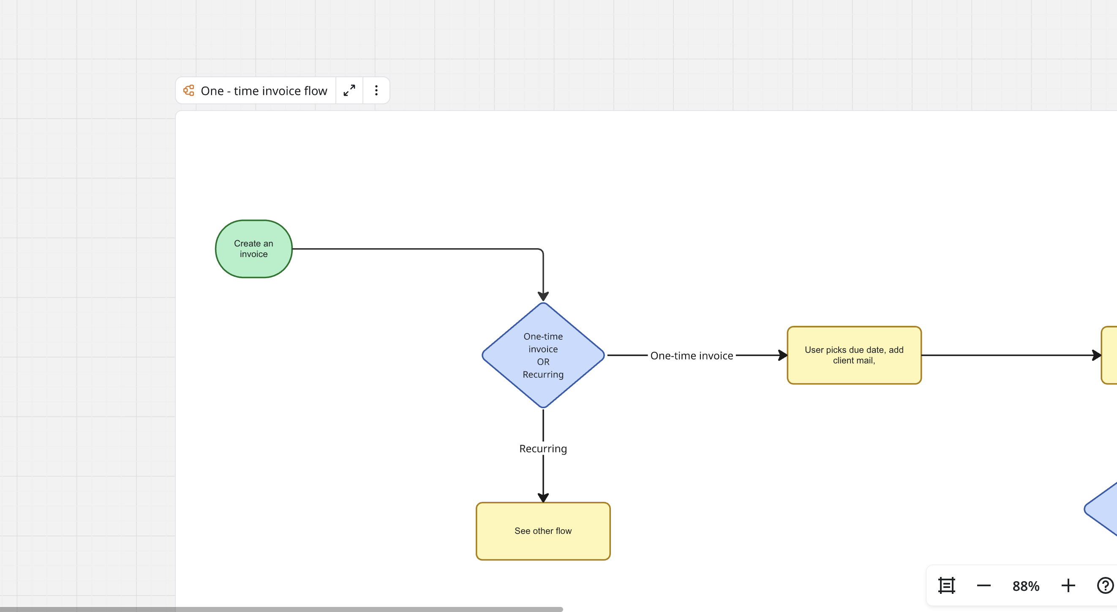Select the 'See other flow' box
Screen dimensions: 1117x612
click(543, 531)
